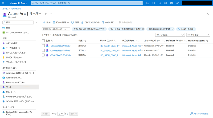The height and width of the screenshot is (118, 213).
Task: Open the リスト ビュー dropdown
Action: 198,35
